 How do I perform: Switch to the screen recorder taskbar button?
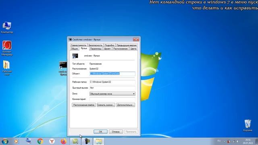pos(87,141)
